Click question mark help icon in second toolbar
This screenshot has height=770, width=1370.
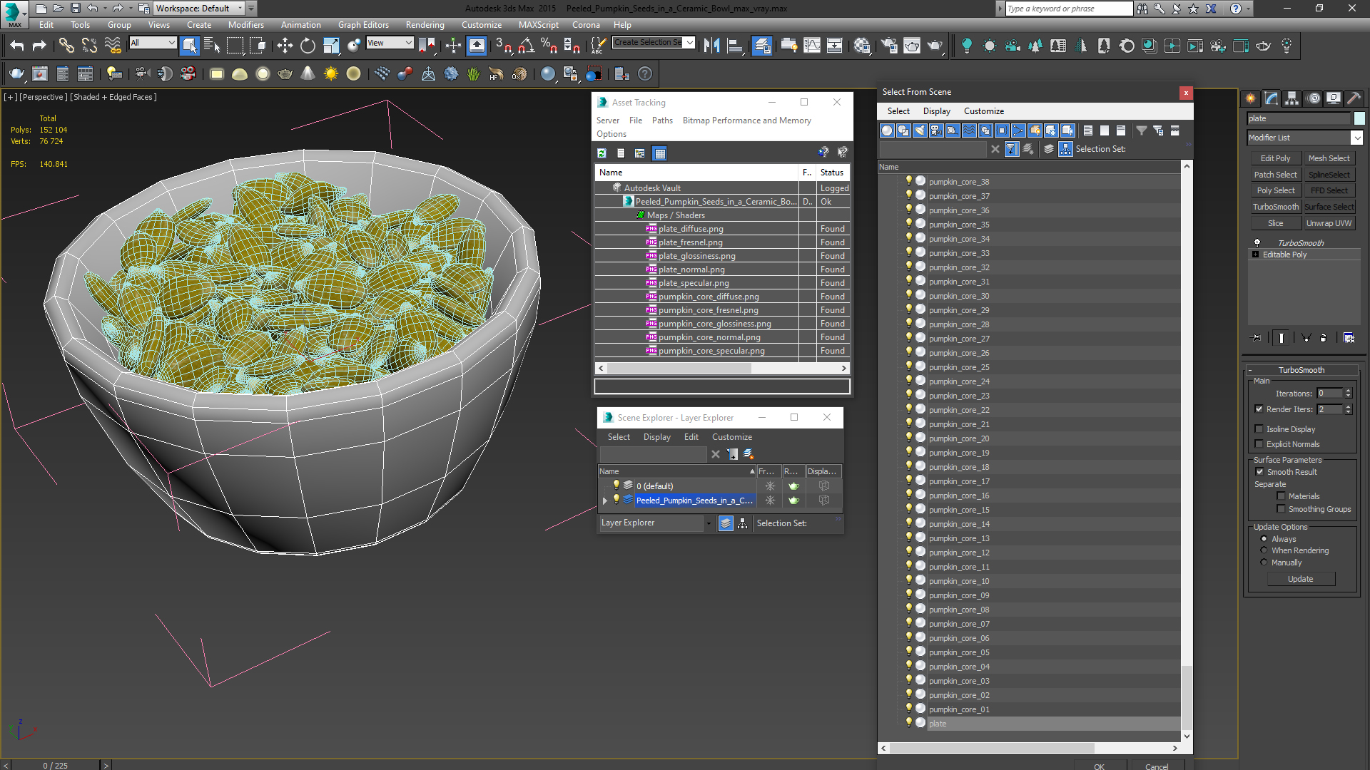click(645, 73)
